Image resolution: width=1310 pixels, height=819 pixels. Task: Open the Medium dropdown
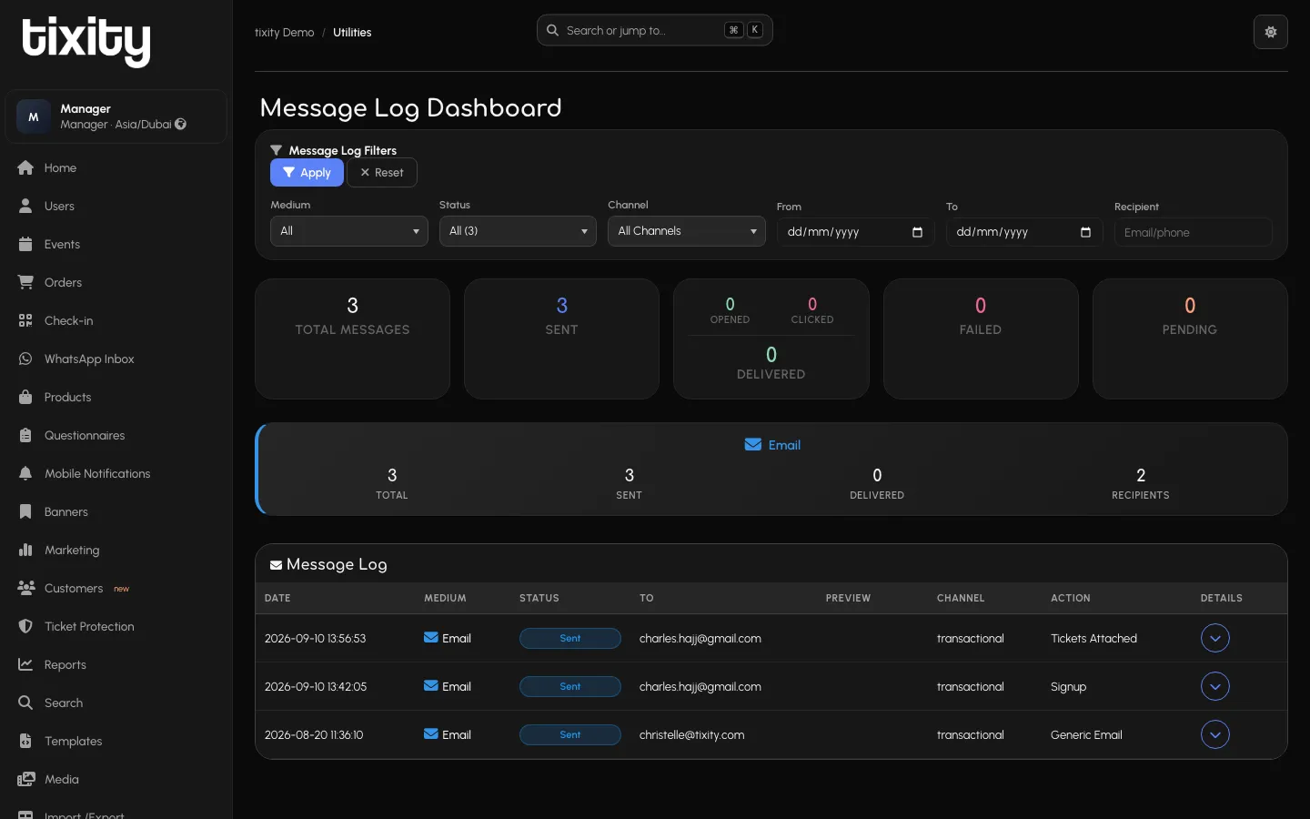(349, 231)
